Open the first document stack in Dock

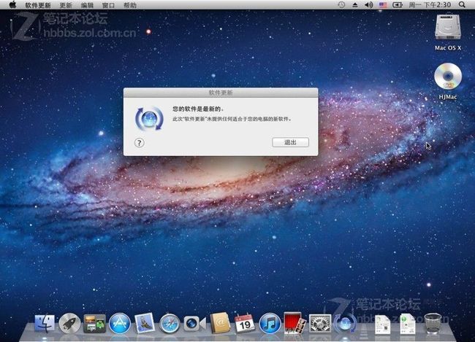click(383, 324)
